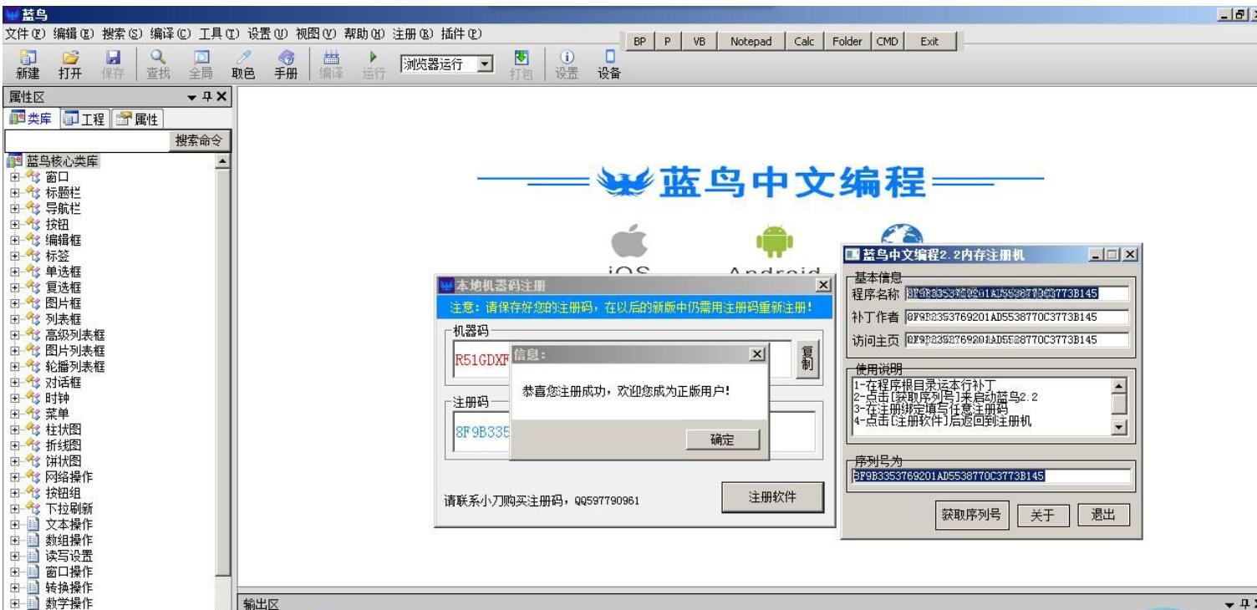The width and height of the screenshot is (1257, 610).
Task: Expand the 按钮 tree node
Action: (x=13, y=225)
